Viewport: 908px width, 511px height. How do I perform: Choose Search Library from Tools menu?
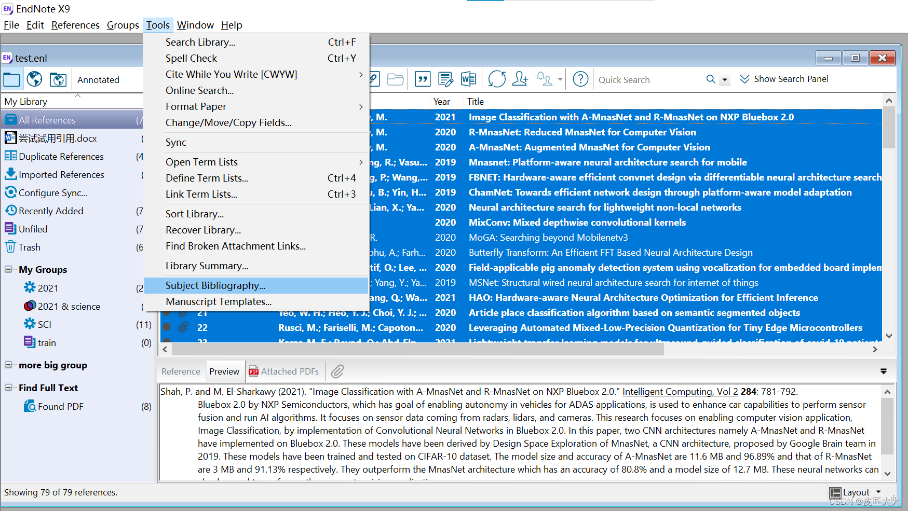256,42
